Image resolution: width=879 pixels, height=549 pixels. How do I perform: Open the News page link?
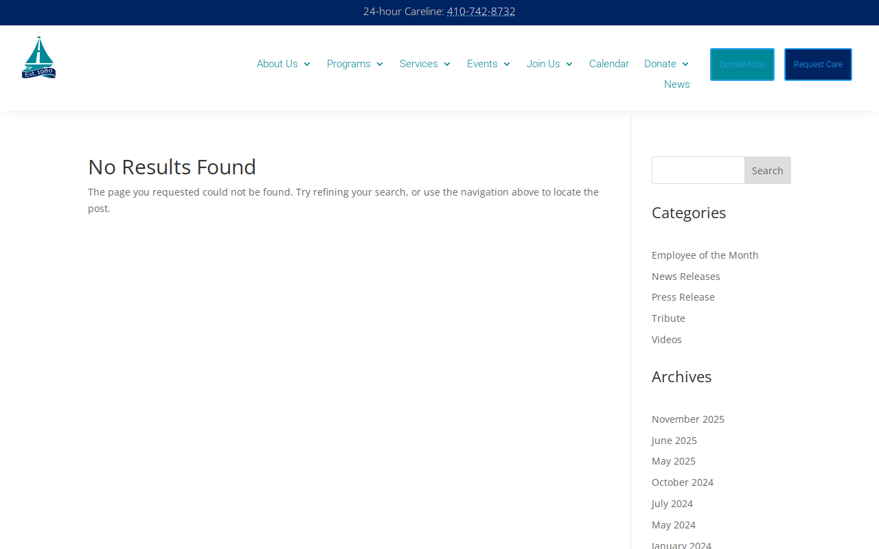(x=677, y=84)
